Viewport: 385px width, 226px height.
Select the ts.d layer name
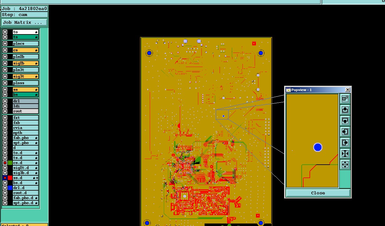[26, 158]
